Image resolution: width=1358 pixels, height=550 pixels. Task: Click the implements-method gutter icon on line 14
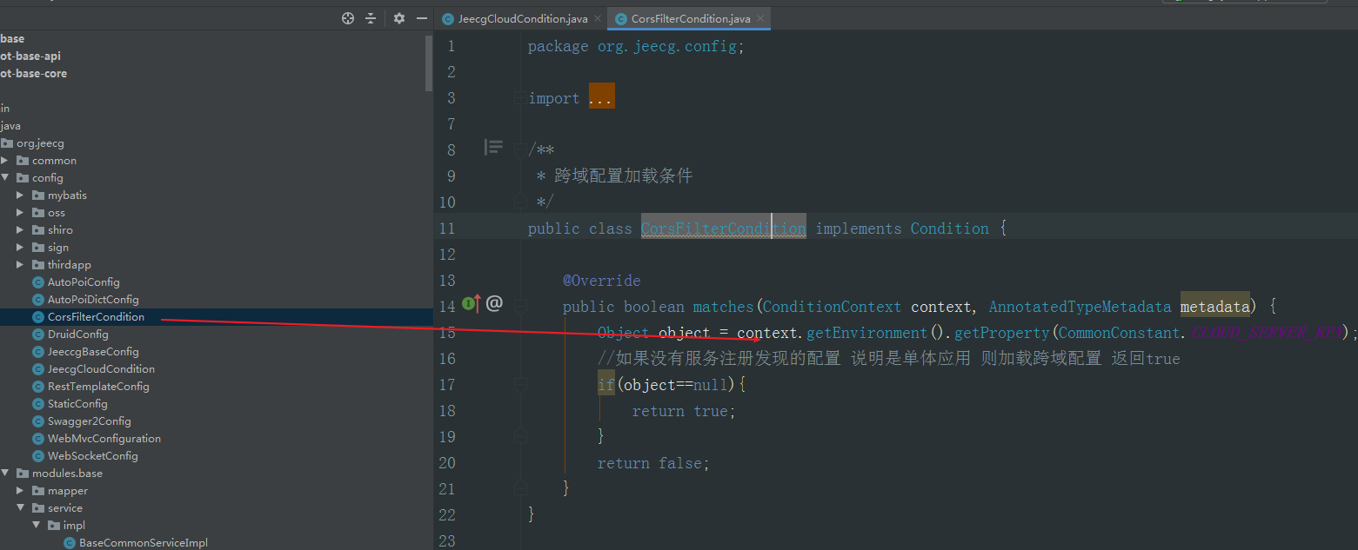(472, 303)
